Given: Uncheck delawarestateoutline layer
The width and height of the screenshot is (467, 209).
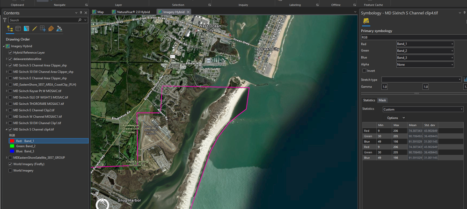Looking at the screenshot, I should pos(10,59).
